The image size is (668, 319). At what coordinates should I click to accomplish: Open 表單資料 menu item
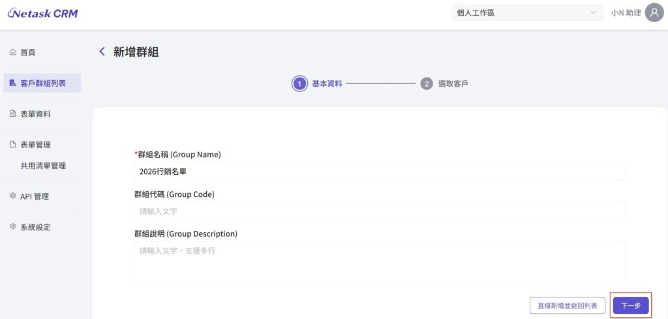tap(36, 114)
